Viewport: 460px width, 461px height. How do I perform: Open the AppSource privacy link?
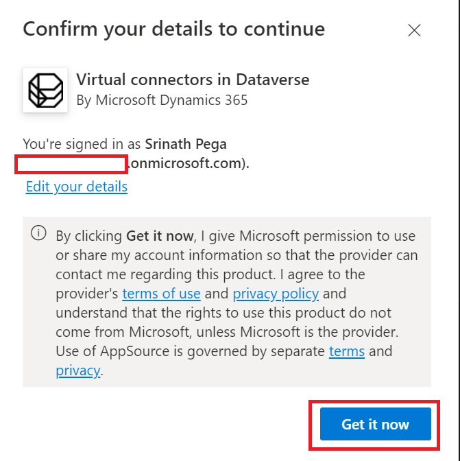pos(78,371)
